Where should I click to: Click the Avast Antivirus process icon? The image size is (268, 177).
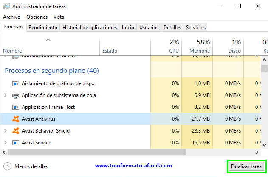[16, 119]
